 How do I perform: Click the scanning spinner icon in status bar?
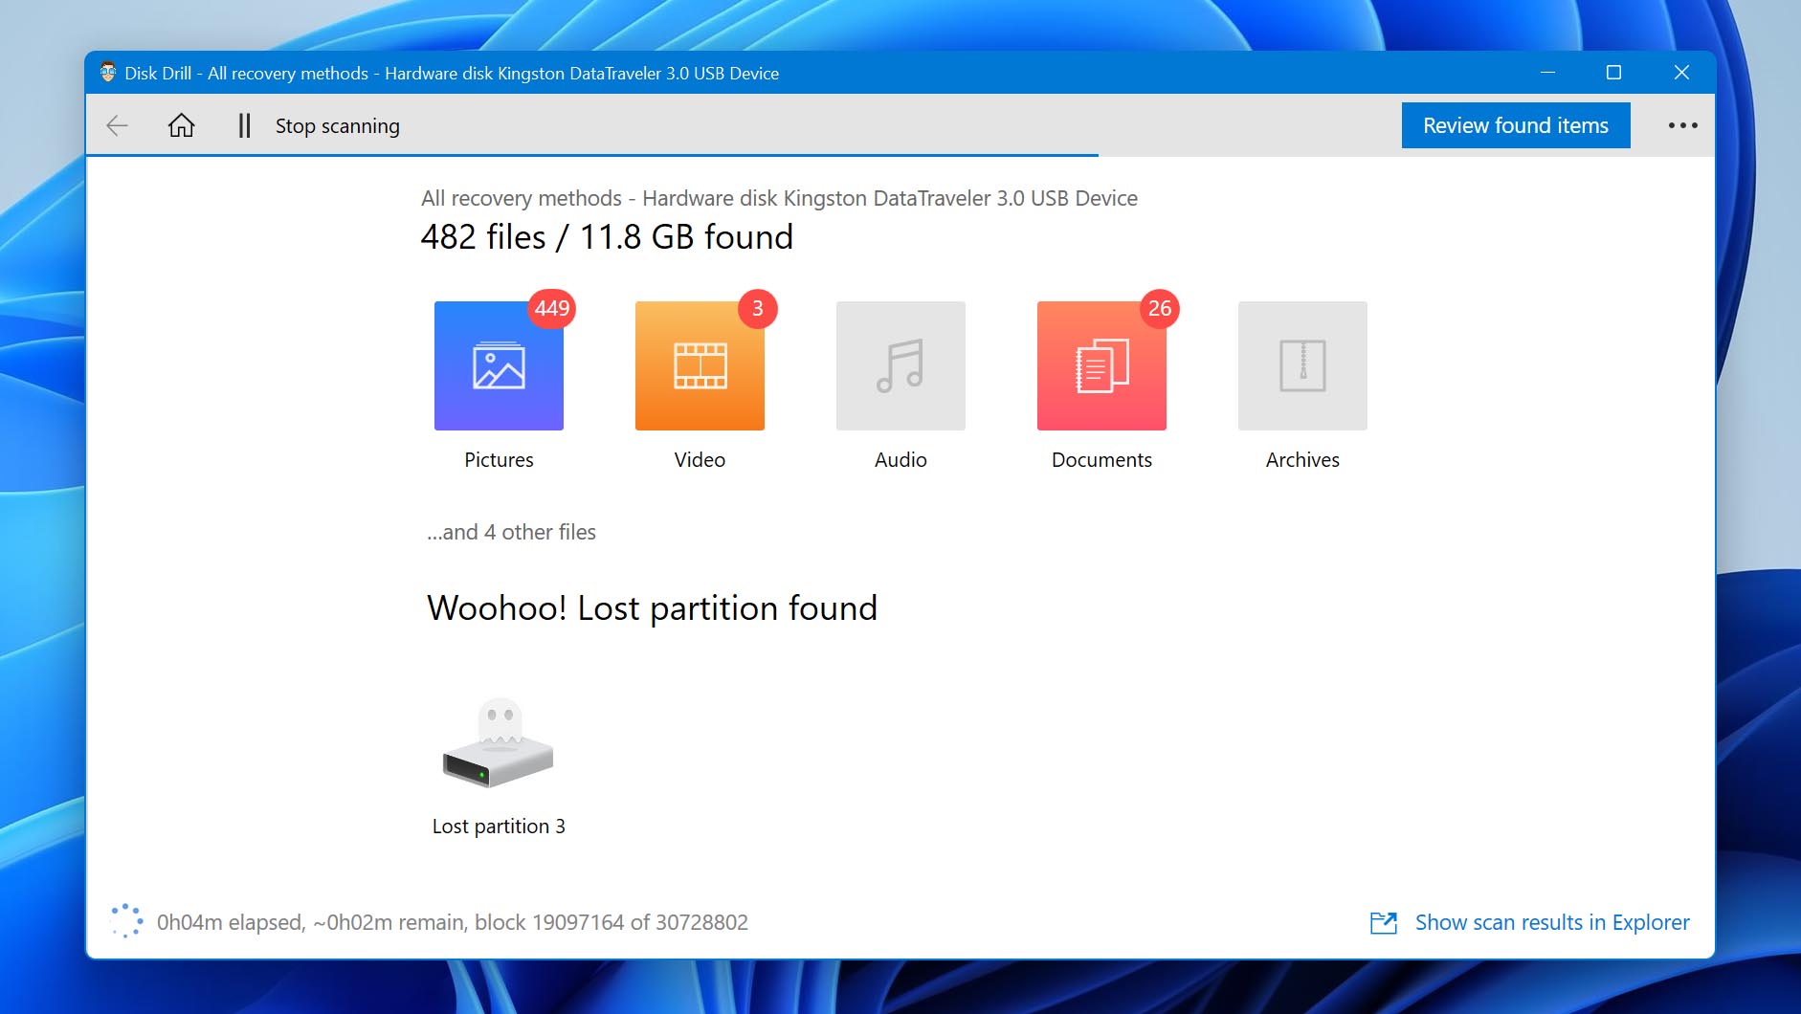pyautogui.click(x=126, y=921)
